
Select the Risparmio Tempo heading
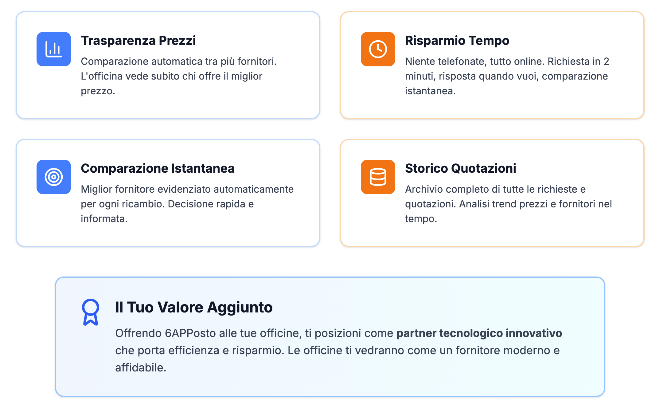tap(457, 41)
